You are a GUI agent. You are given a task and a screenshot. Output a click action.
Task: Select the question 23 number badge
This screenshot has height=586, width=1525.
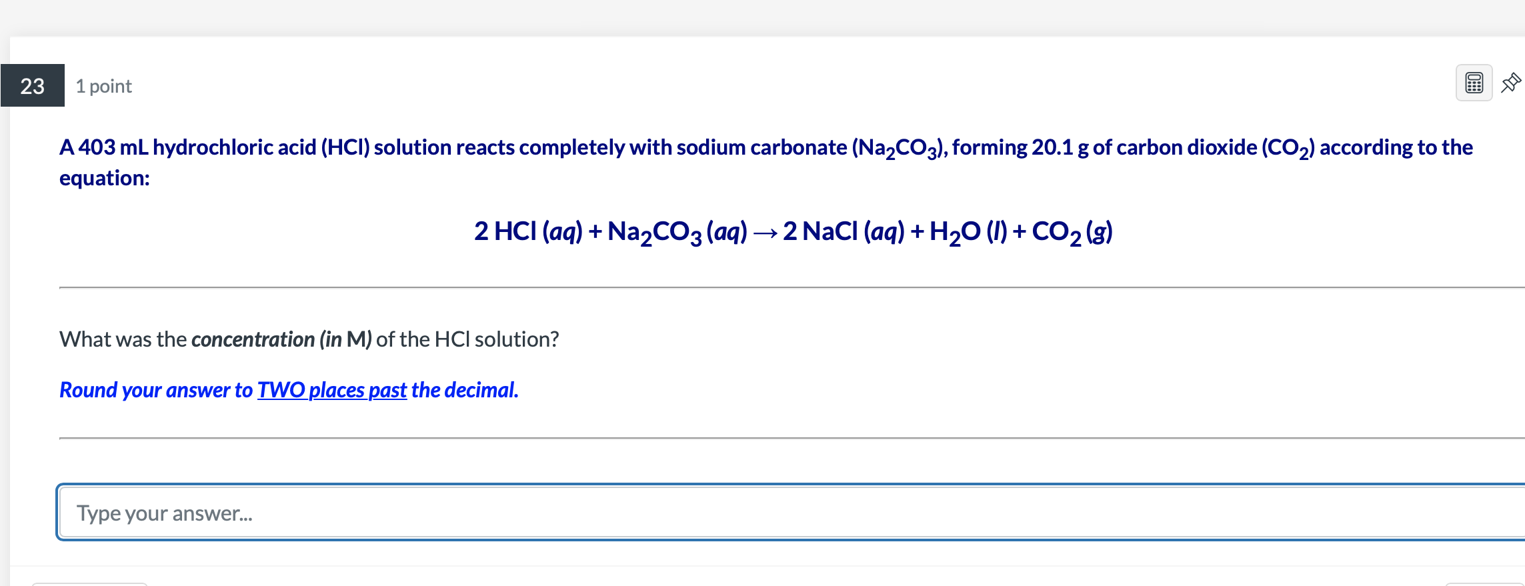[x=32, y=85]
